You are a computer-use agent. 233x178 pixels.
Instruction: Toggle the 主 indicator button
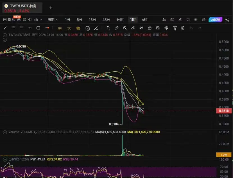coord(60,28)
